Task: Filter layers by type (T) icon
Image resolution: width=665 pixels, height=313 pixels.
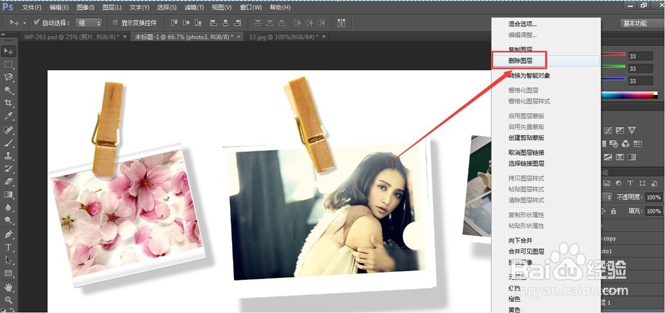Action: pyautogui.click(x=630, y=183)
